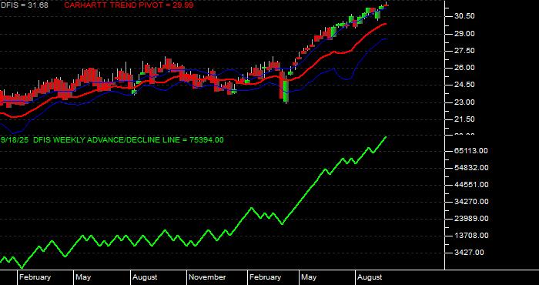The image size is (539, 285).
Task: Click the 21.50 price axis value
Action: [x=464, y=119]
